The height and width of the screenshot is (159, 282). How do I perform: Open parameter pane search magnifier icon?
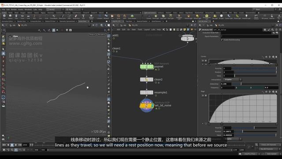tap(273, 30)
